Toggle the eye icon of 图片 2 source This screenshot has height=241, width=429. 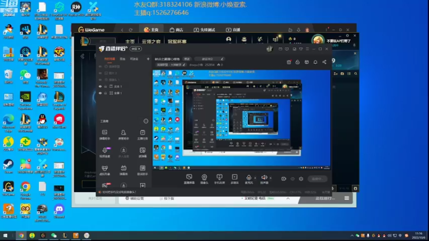[x=100, y=73]
